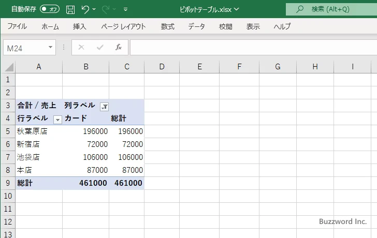Click the Select All corner triangle
This screenshot has width=377, height=238.
coord(9,67)
